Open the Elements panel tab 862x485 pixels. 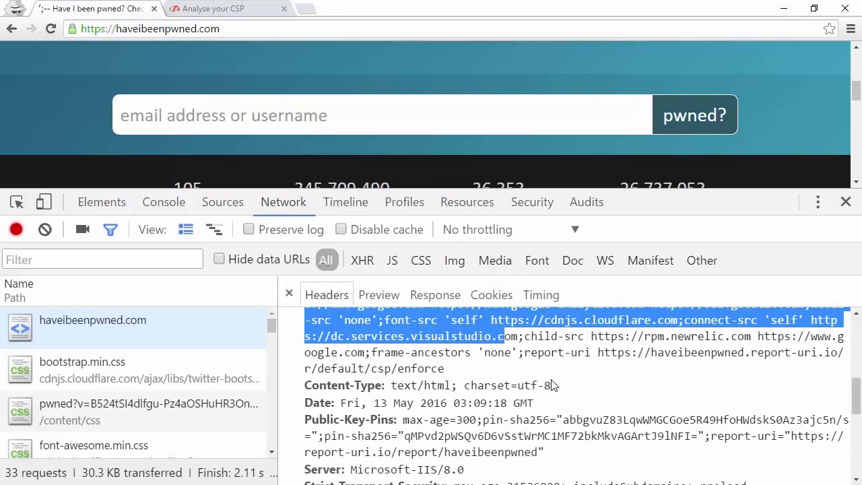[102, 202]
